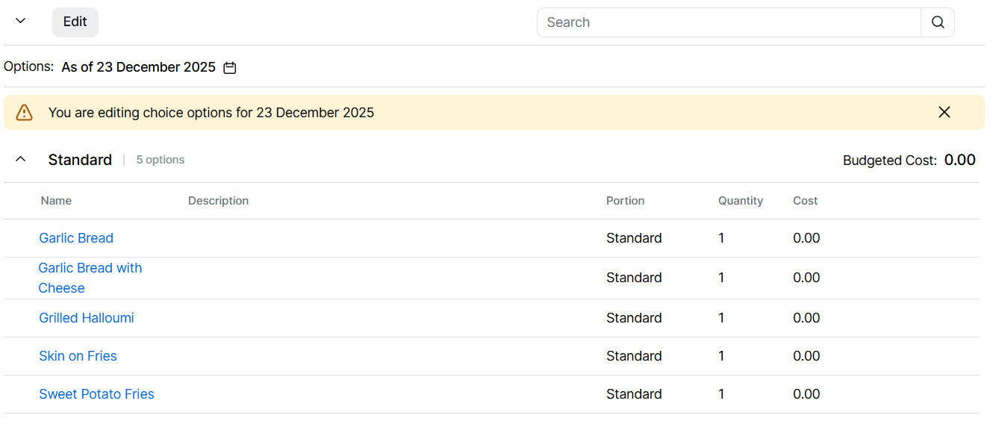Click the Portion column header
This screenshot has width=990, height=433.
tap(625, 201)
